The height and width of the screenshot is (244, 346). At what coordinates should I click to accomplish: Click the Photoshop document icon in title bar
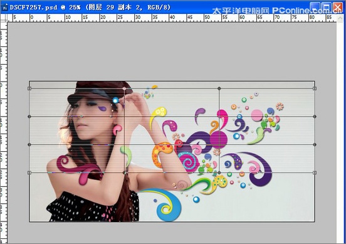point(4,8)
